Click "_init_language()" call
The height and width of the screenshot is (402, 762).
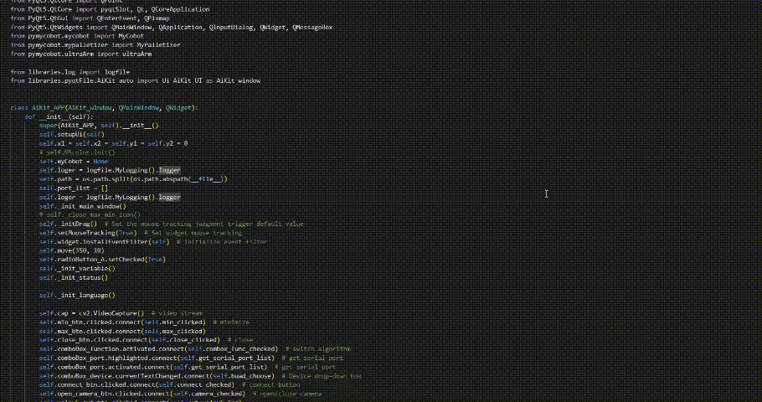tap(86, 295)
